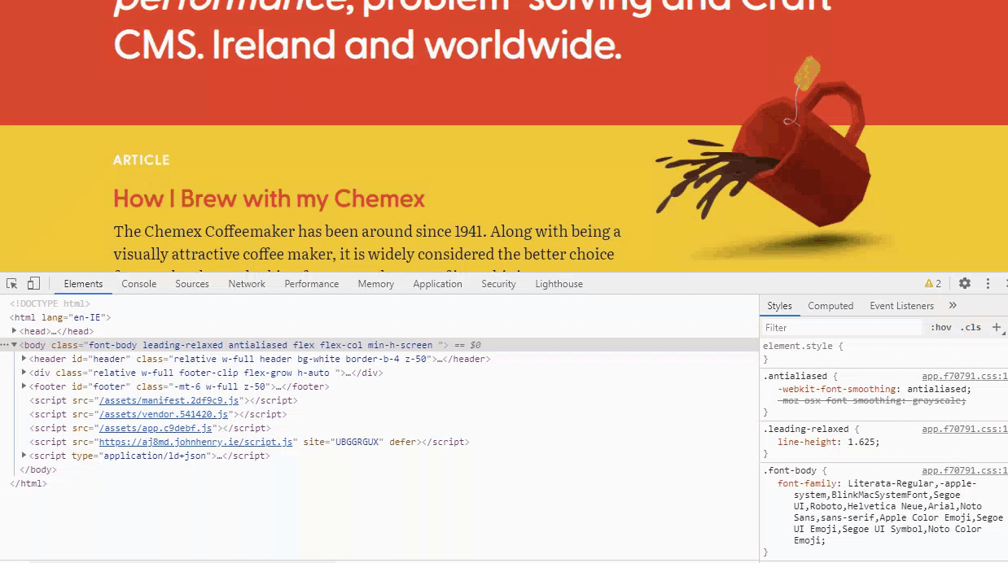Screen dimensions: 1008x563
Task: Select the html lang="en-IE" line
Action: point(60,317)
